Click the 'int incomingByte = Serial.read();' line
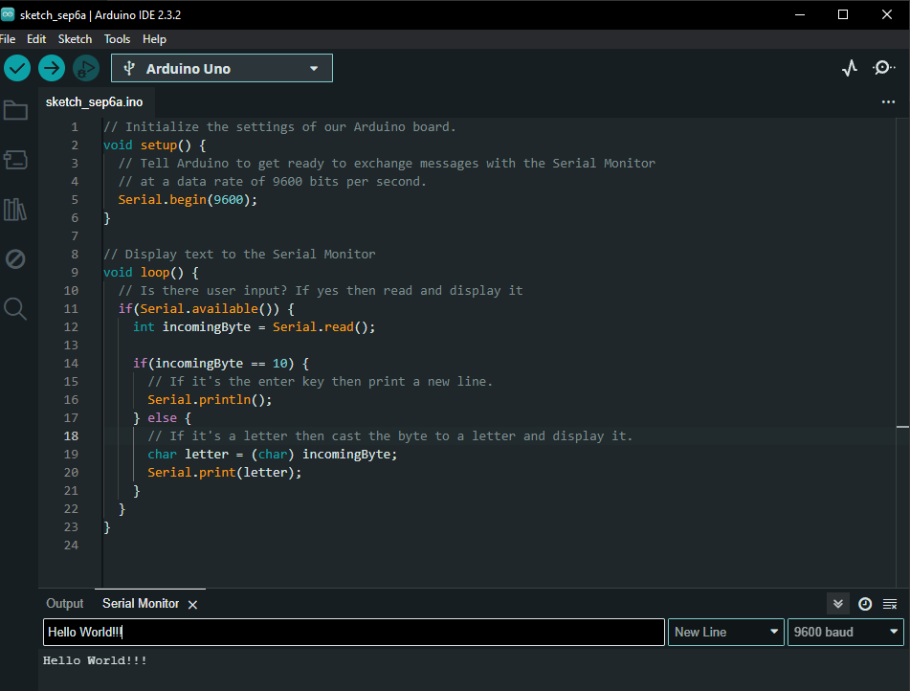Screen dimensions: 910x691 click(255, 327)
